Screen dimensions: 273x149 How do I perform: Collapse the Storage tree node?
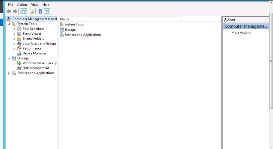(x=9, y=58)
